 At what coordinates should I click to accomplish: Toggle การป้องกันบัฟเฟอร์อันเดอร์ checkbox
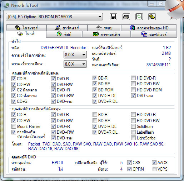pyautogui.click(x=14, y=132)
